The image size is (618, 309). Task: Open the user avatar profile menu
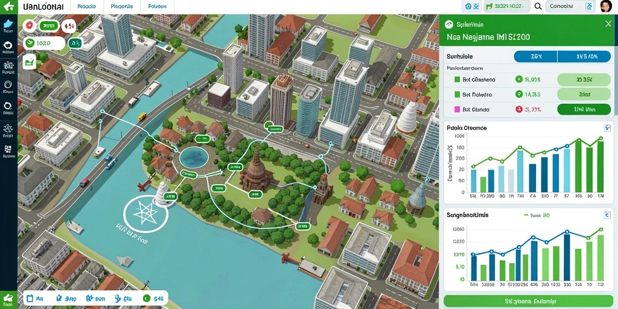click(605, 6)
